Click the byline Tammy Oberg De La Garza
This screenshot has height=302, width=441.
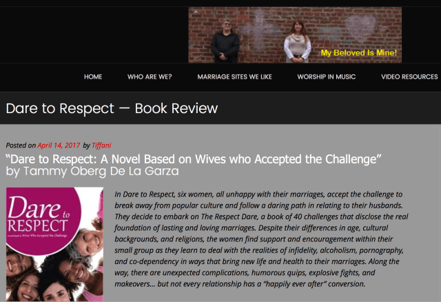92,171
